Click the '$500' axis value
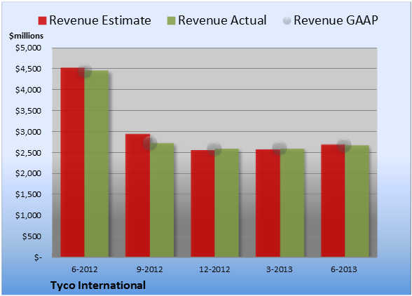The height and width of the screenshot is (296, 412). [32, 236]
